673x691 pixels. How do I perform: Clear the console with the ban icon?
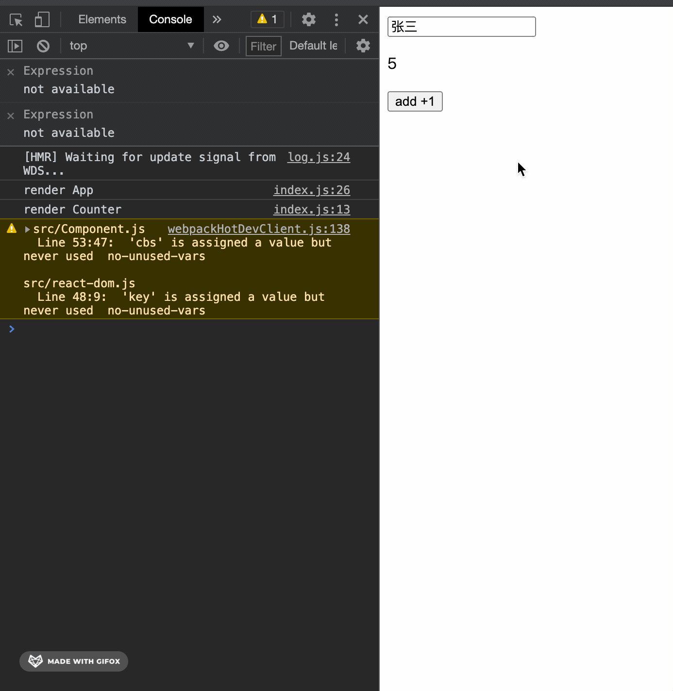tap(43, 46)
